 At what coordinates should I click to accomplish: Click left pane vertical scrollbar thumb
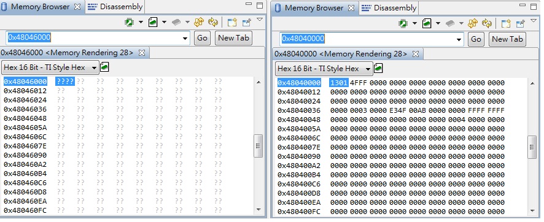258,146
